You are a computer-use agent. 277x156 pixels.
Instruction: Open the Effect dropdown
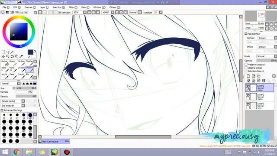pyautogui.click(x=267, y=47)
